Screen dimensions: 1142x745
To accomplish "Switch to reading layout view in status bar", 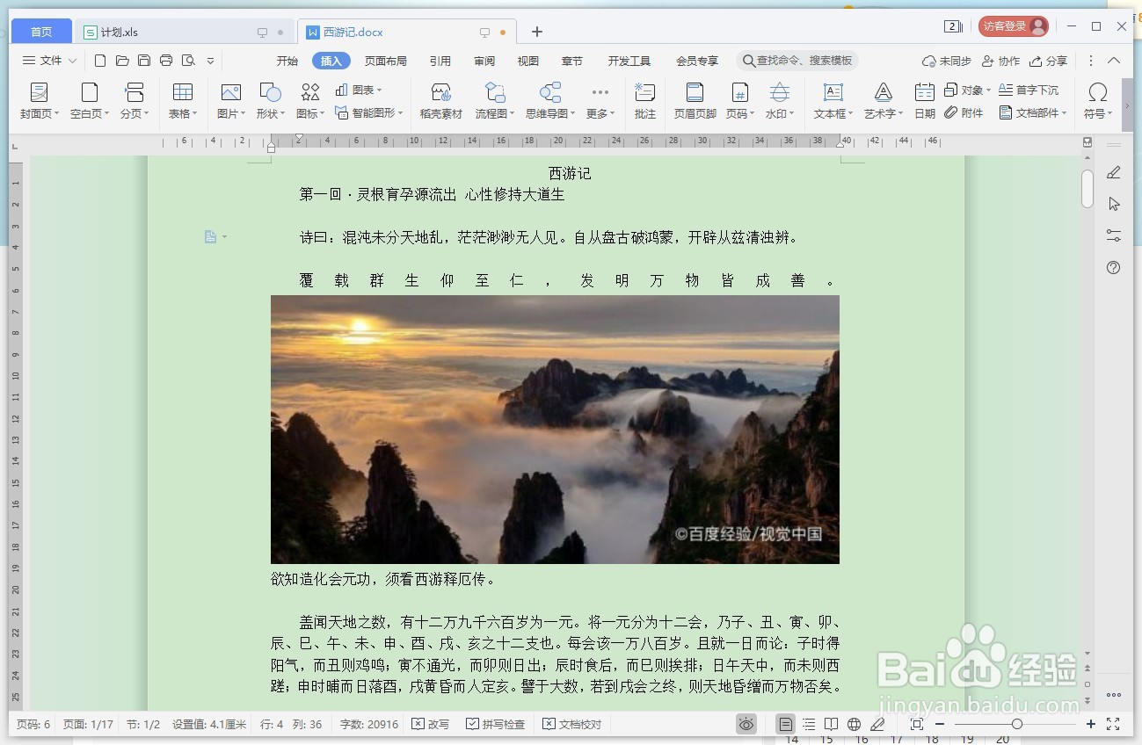I will [832, 724].
